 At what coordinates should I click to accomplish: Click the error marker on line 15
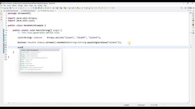(x=4, y=47)
